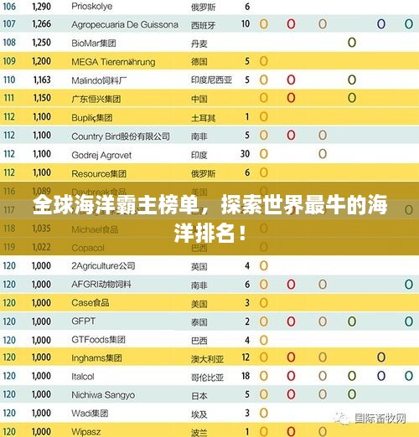Click the gray circle in Godrej Agrovet row
The image size is (419, 437).
[x=323, y=154]
